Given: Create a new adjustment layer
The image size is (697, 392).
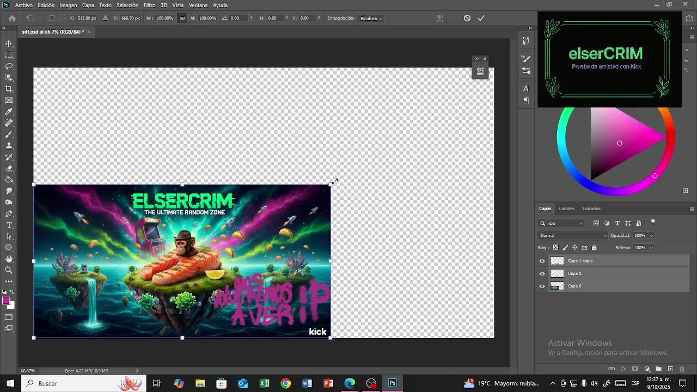Looking at the screenshot, I should point(647,369).
